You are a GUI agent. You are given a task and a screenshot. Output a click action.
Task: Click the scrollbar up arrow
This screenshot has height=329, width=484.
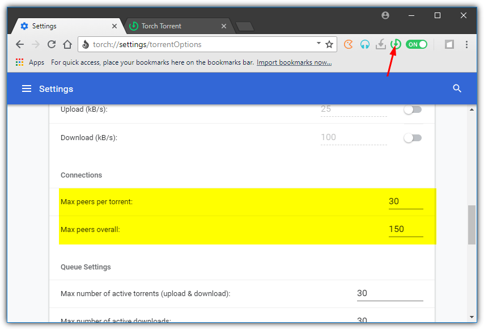472,109
